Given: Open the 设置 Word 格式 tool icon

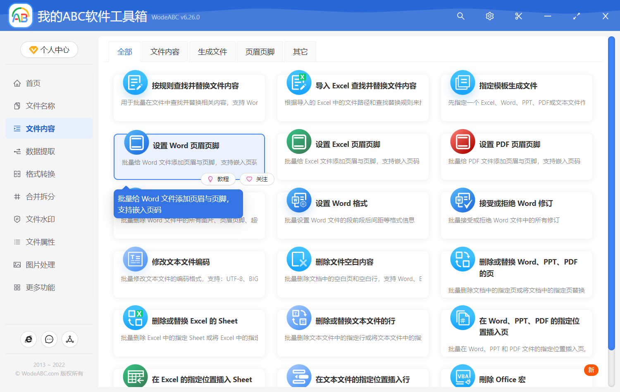Looking at the screenshot, I should [299, 200].
